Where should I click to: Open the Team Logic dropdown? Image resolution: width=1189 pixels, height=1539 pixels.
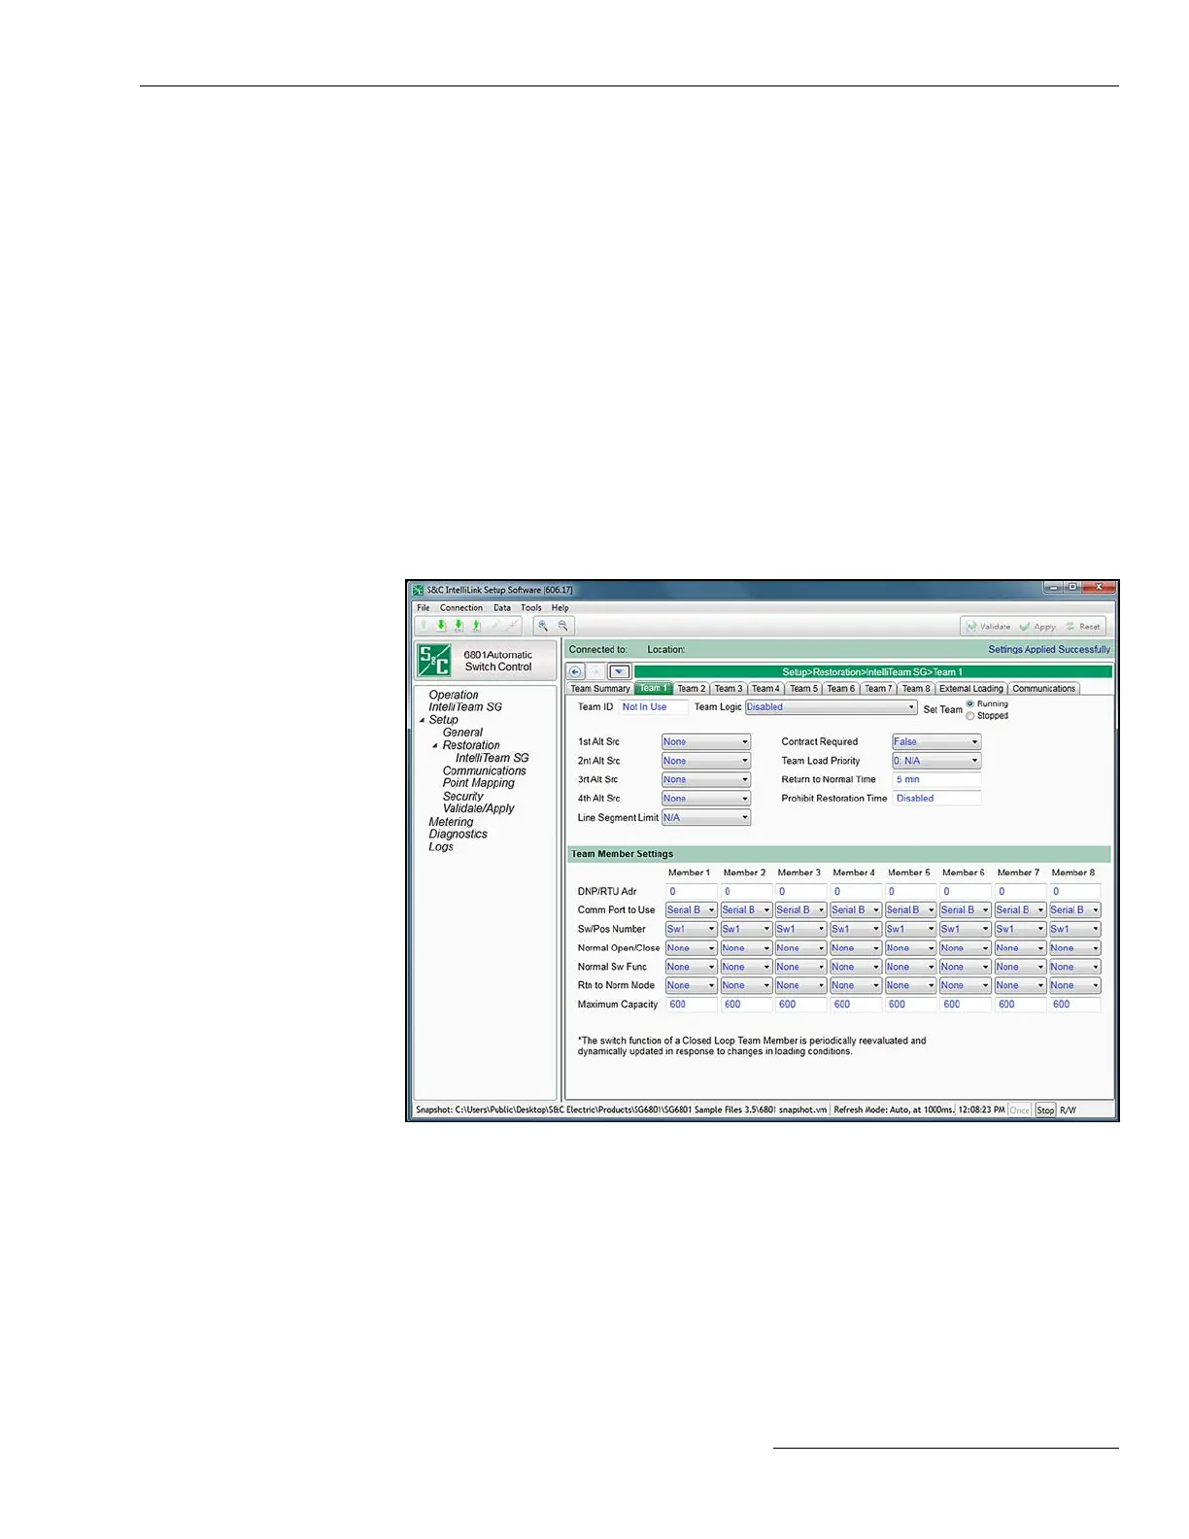pyautogui.click(x=831, y=707)
